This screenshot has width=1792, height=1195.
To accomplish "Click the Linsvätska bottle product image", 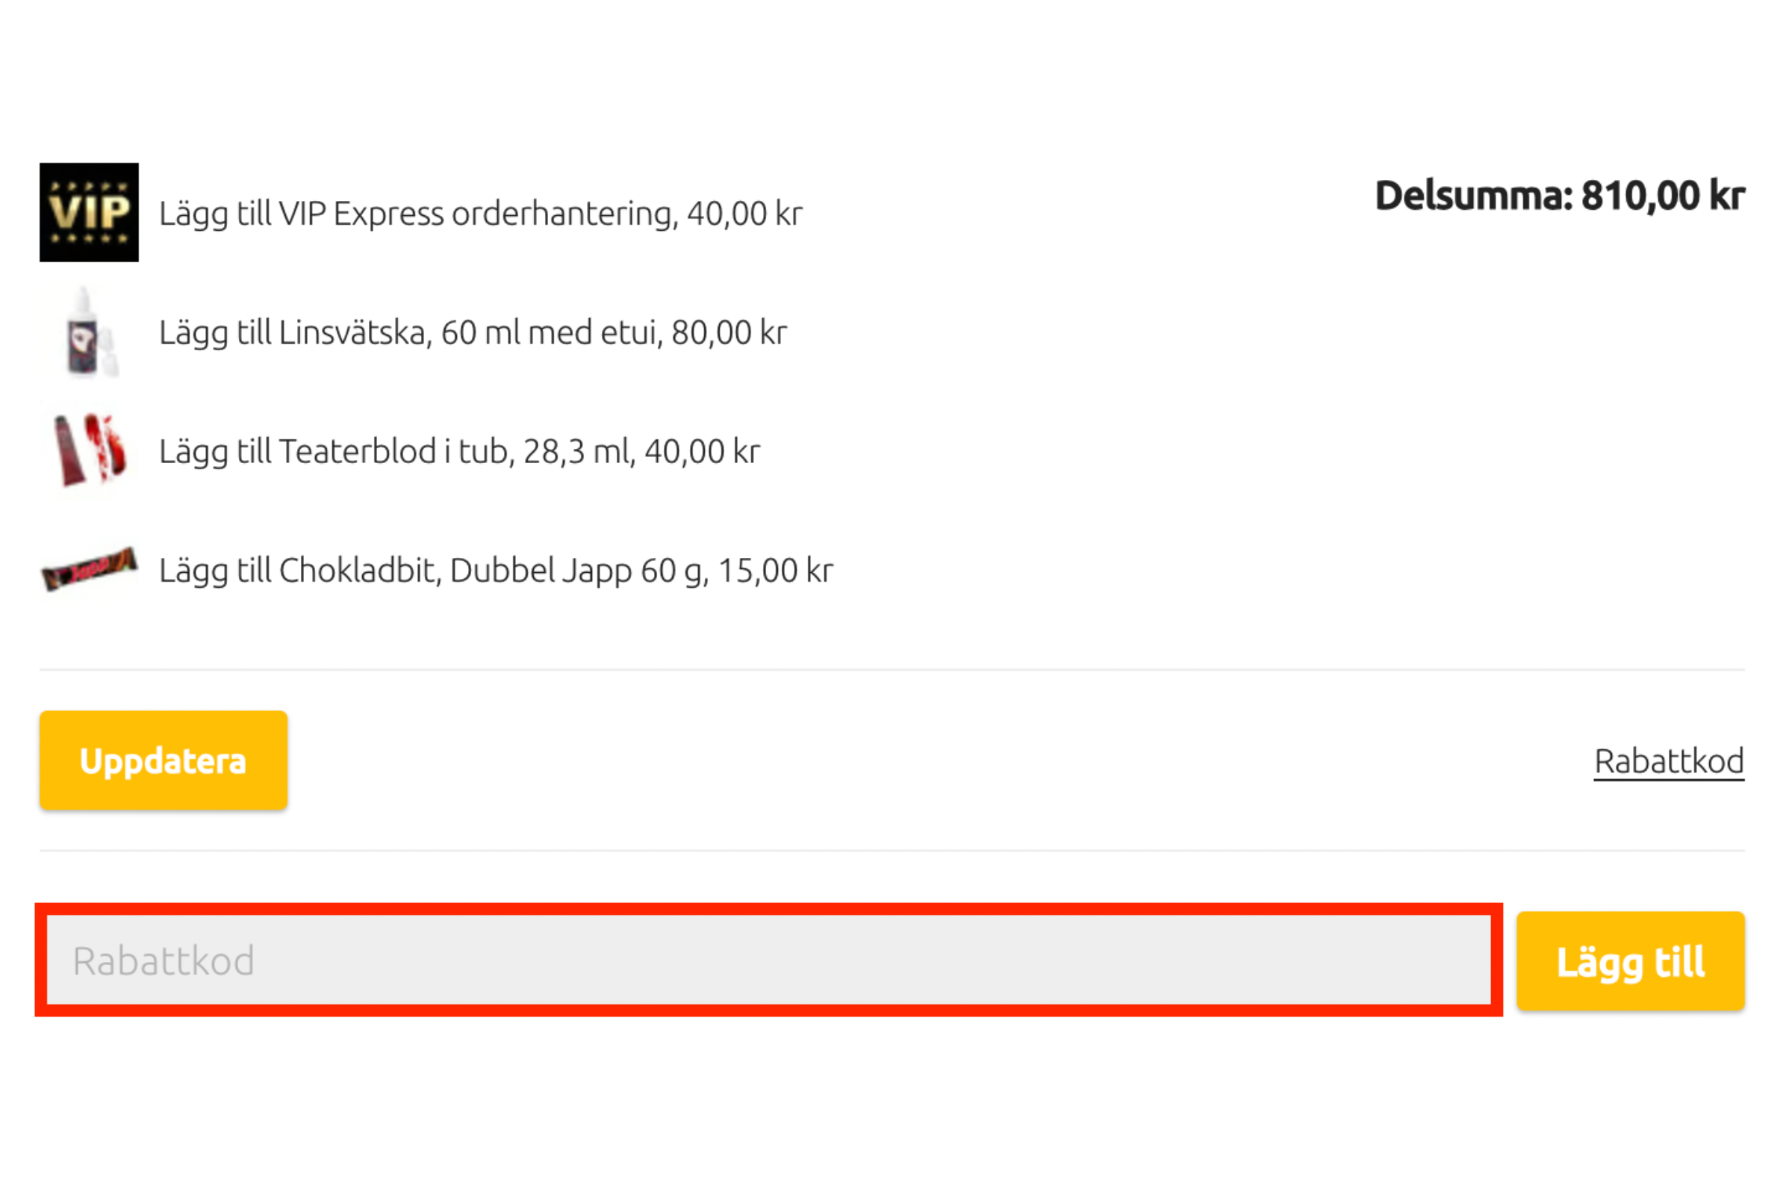I will (89, 332).
